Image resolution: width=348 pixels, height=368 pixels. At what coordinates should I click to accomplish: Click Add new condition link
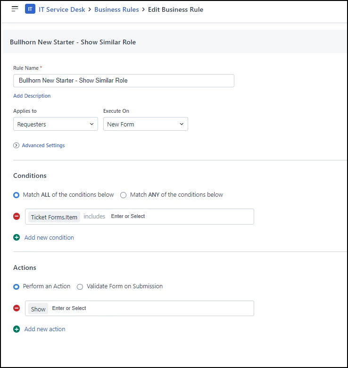click(49, 237)
